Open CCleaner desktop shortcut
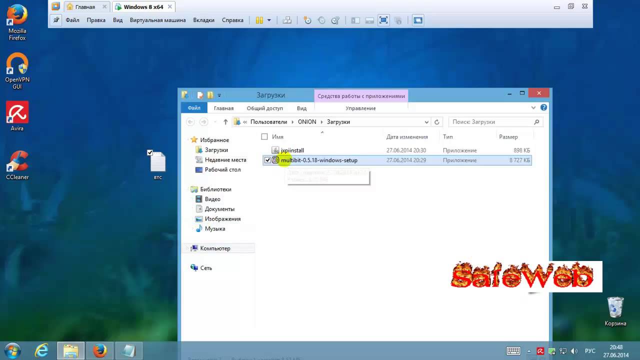The width and height of the screenshot is (640, 360). click(17, 165)
